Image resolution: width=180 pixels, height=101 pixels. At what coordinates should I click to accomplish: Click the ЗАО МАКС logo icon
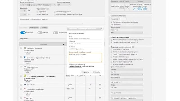coord(25,85)
